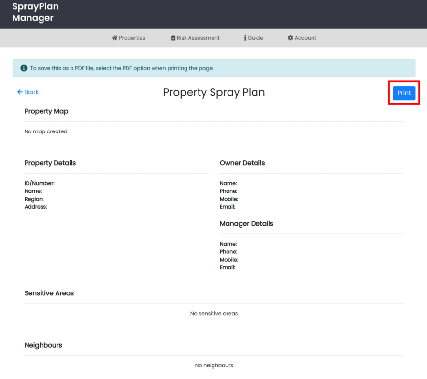Click the Sensitive Areas heading
The height and width of the screenshot is (379, 427).
(x=49, y=293)
